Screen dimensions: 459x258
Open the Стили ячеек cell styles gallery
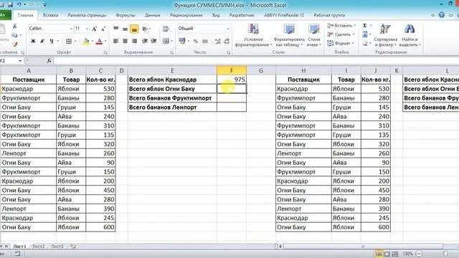click(x=314, y=35)
